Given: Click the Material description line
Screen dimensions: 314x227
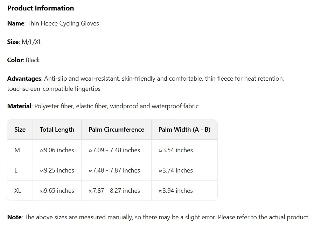Looking at the screenshot, I should click(x=103, y=106).
